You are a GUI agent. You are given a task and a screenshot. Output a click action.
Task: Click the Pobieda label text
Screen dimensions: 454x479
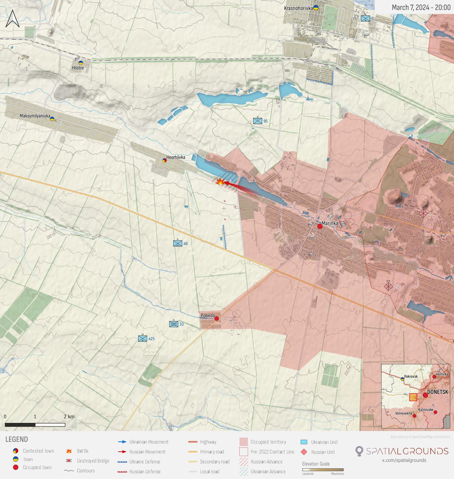(x=208, y=316)
